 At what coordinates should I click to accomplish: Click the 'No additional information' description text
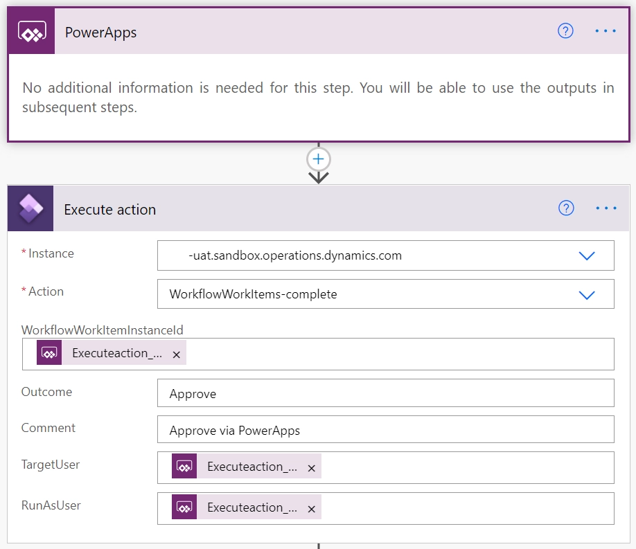tap(319, 98)
